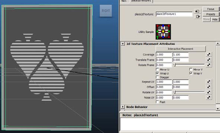
Task: Click the RIGHT view cube face
Action: [x=106, y=11]
